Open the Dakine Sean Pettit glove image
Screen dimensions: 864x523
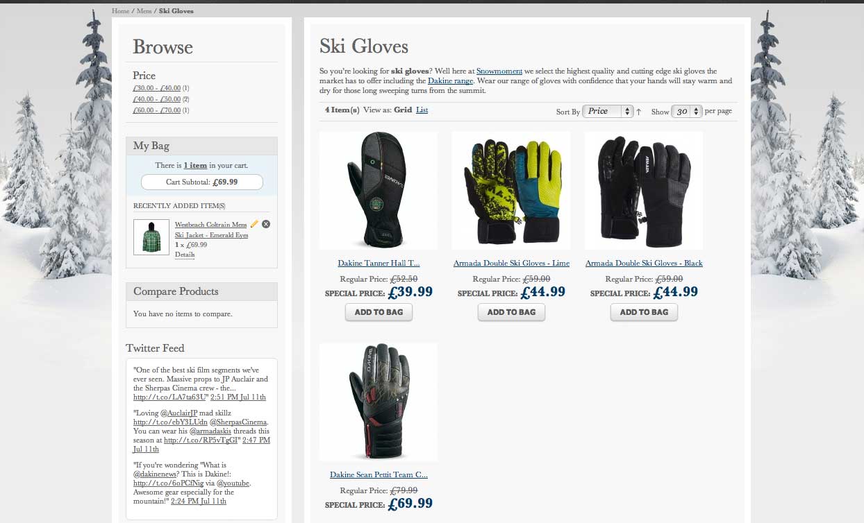379,402
